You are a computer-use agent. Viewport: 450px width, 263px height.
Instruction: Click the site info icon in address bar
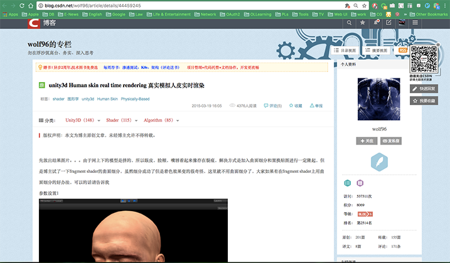(x=41, y=6)
